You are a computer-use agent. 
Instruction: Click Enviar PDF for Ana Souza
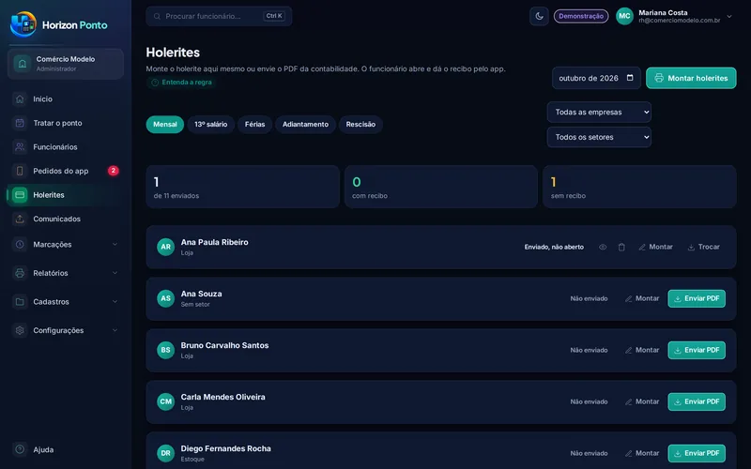pos(697,298)
